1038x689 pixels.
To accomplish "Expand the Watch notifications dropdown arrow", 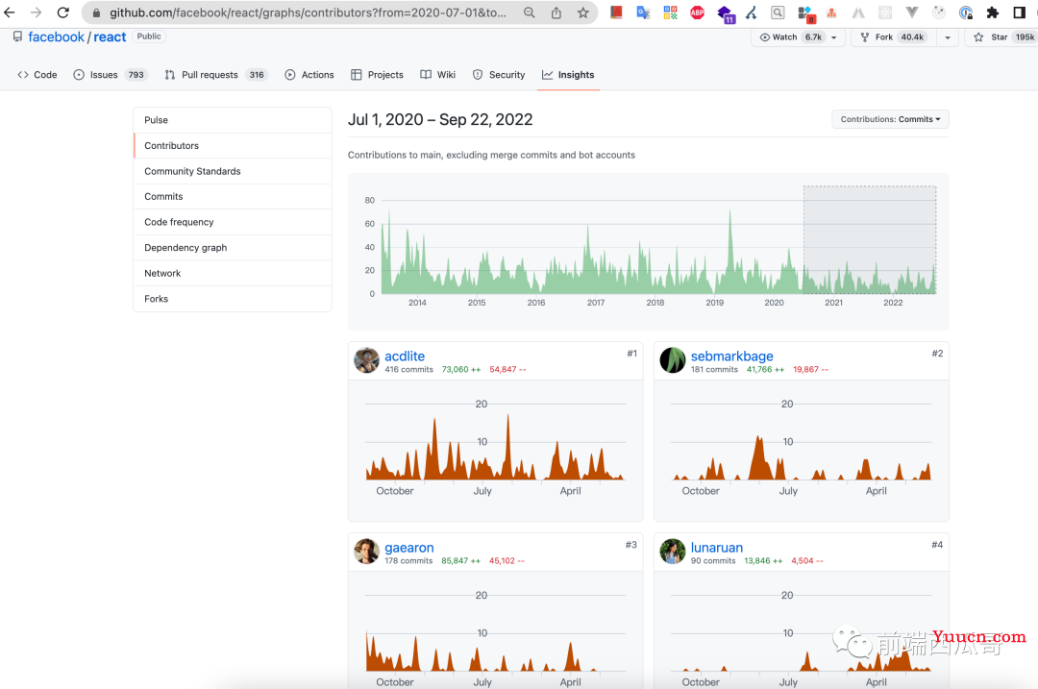I will point(834,37).
